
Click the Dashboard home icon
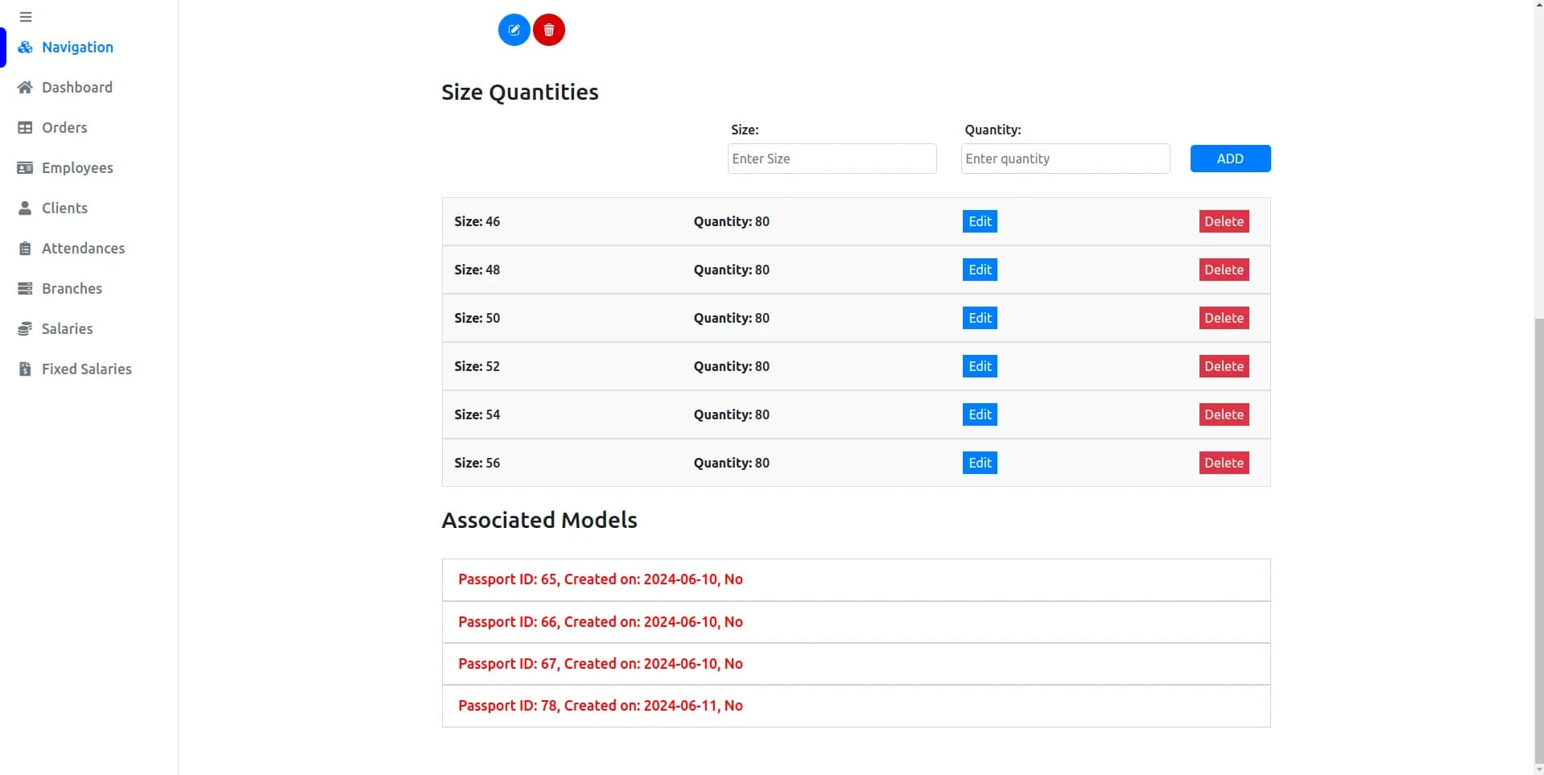(x=26, y=88)
